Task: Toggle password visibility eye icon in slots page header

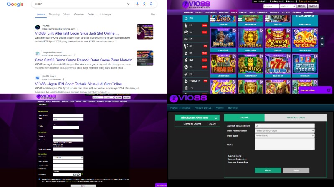Action: coord(294,6)
